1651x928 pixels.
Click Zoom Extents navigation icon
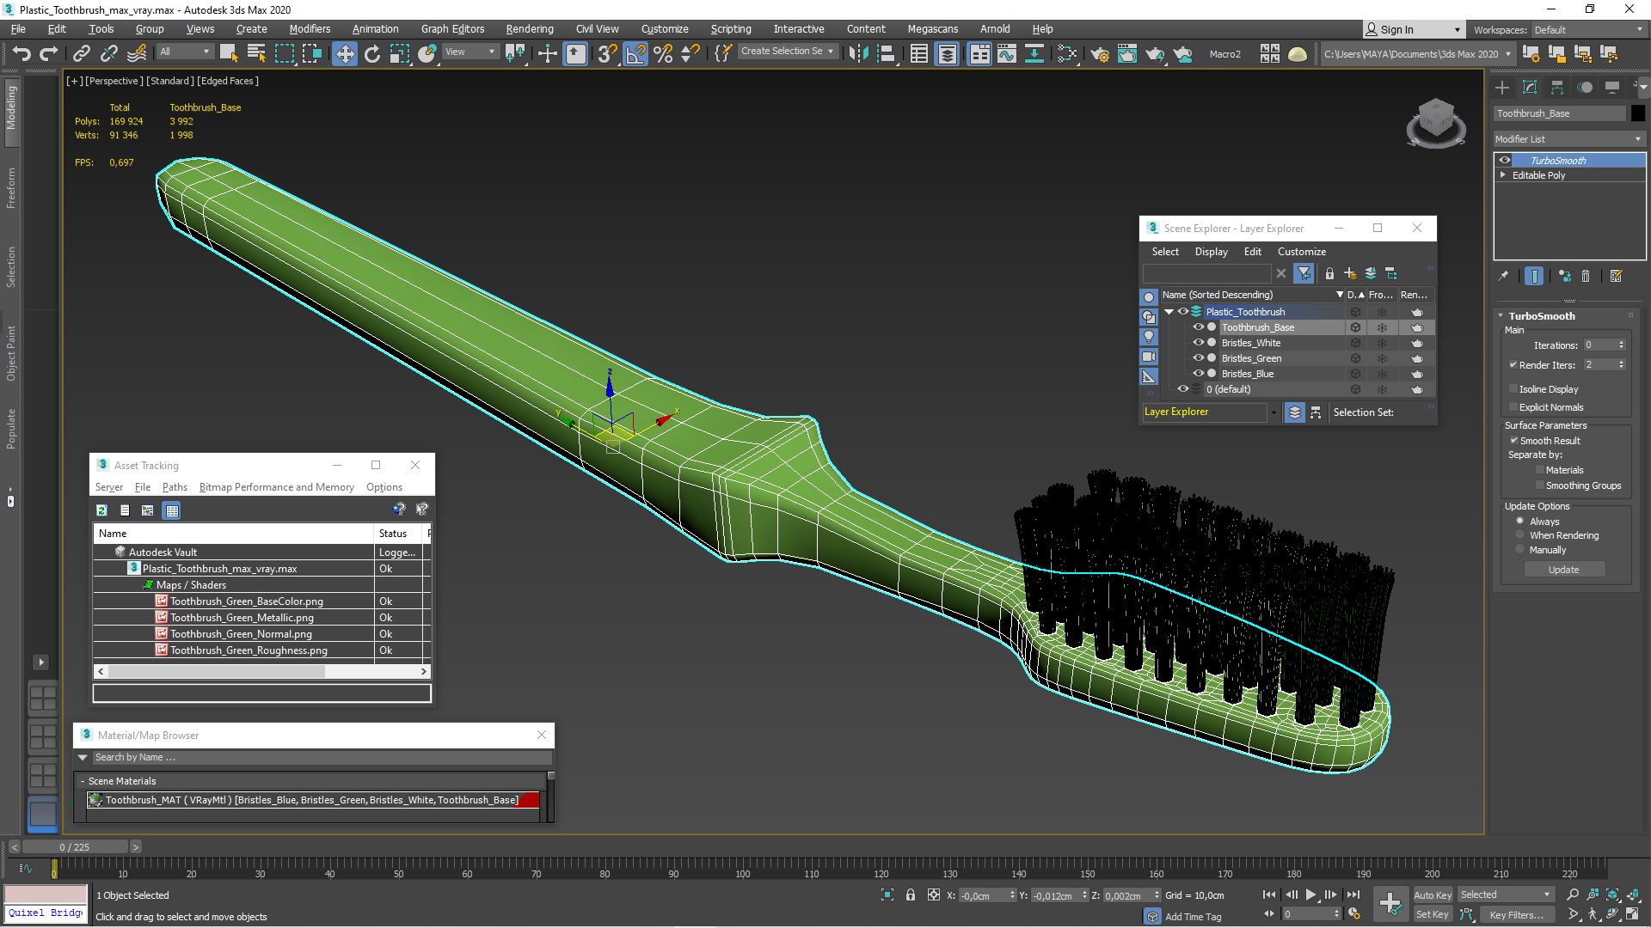click(x=1612, y=895)
